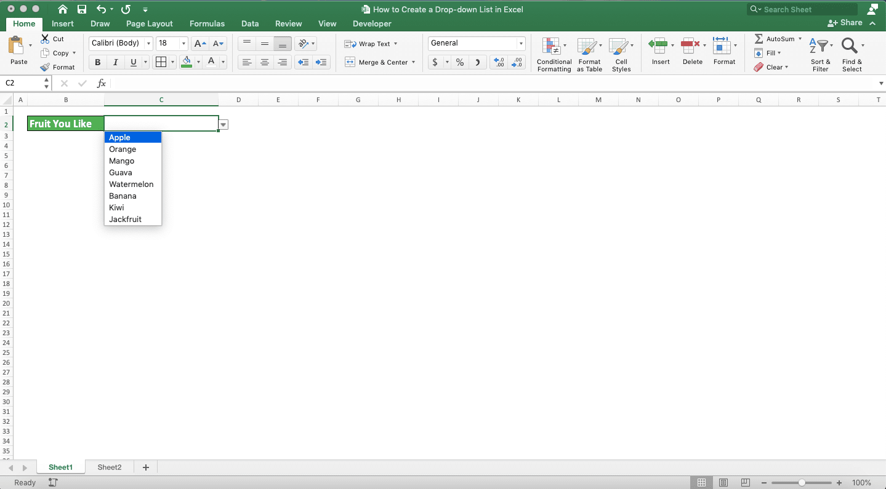Add a new sheet with plus button

pos(146,467)
